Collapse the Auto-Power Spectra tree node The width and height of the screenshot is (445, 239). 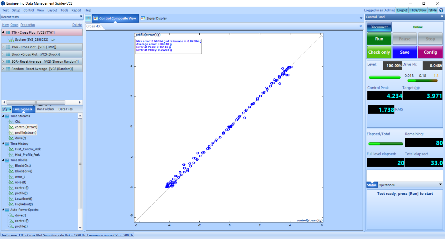(3, 210)
